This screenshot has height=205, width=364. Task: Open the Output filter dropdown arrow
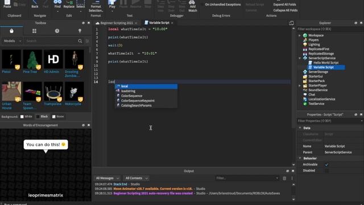click(x=277, y=178)
